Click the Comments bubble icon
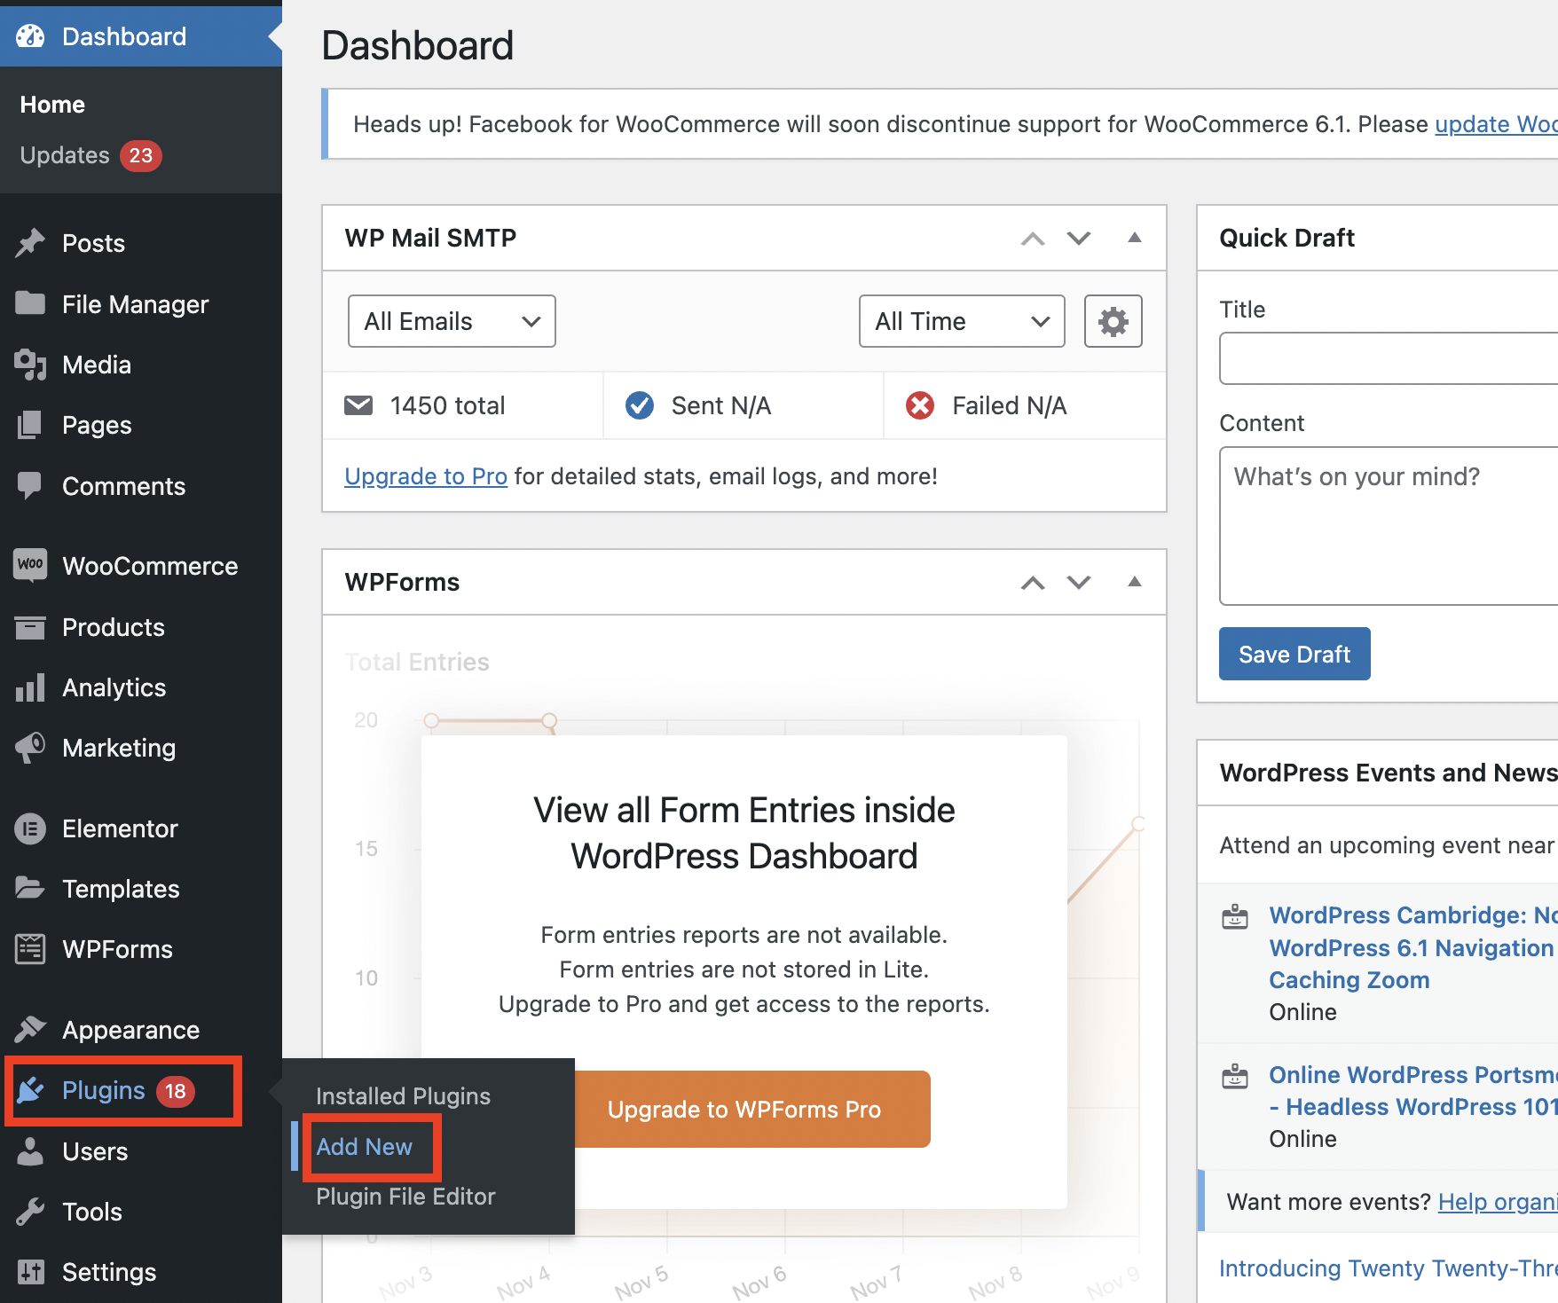 coord(30,485)
